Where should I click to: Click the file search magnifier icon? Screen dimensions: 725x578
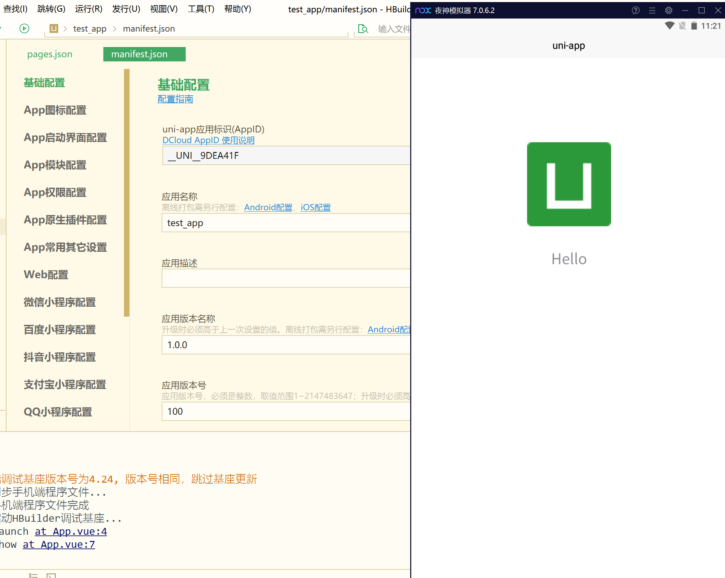(x=363, y=29)
